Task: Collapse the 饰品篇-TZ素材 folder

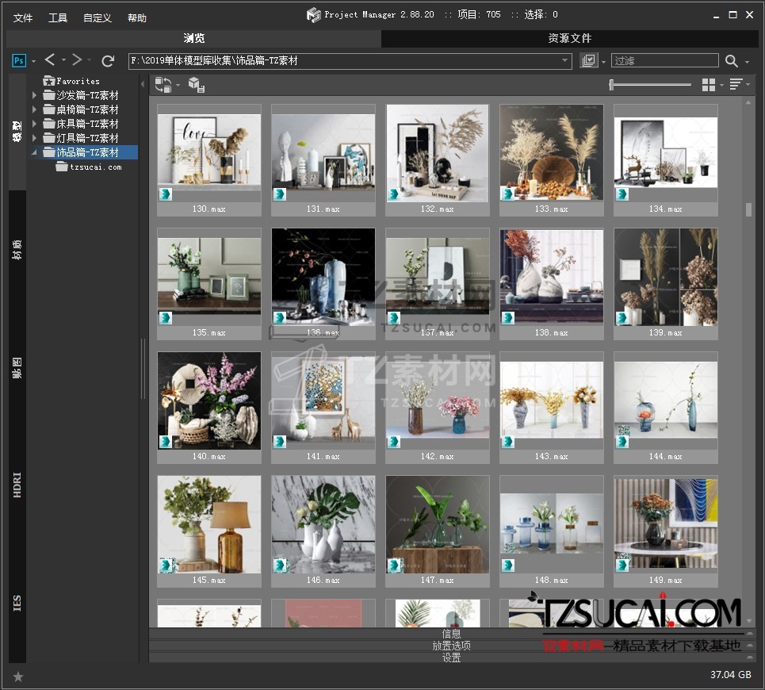Action: [x=34, y=153]
